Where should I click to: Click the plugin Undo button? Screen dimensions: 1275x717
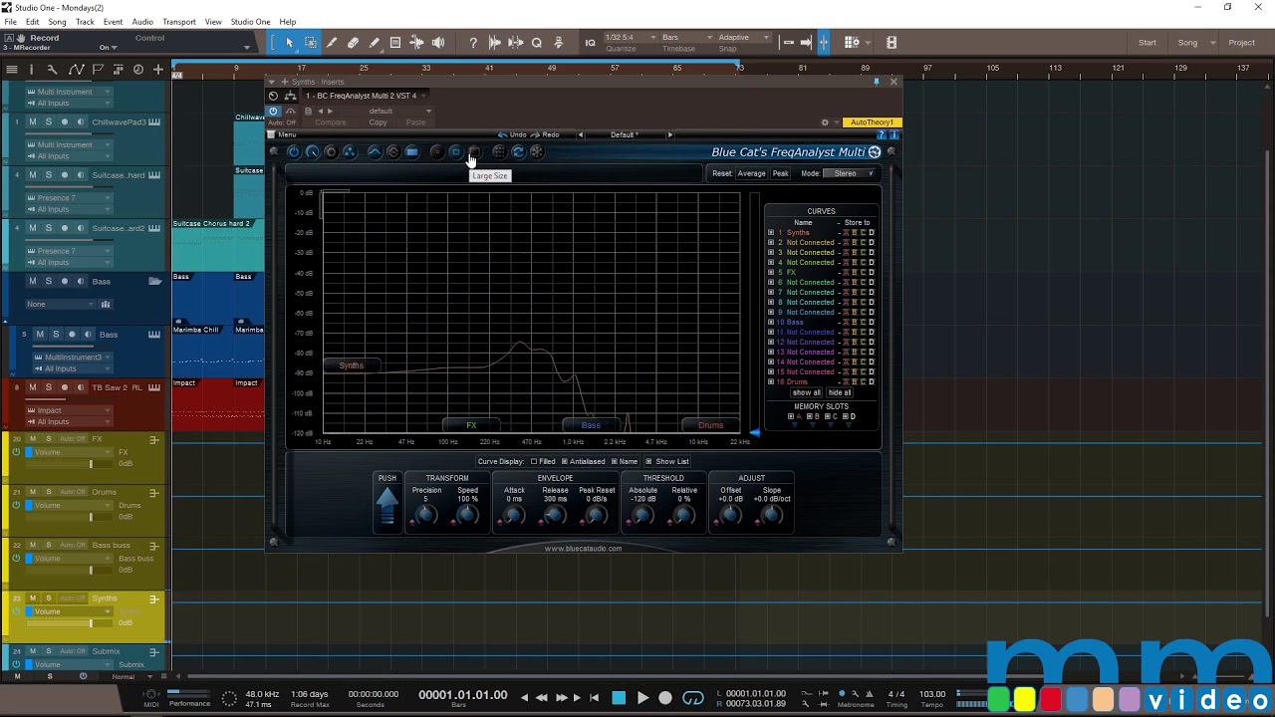513,134
